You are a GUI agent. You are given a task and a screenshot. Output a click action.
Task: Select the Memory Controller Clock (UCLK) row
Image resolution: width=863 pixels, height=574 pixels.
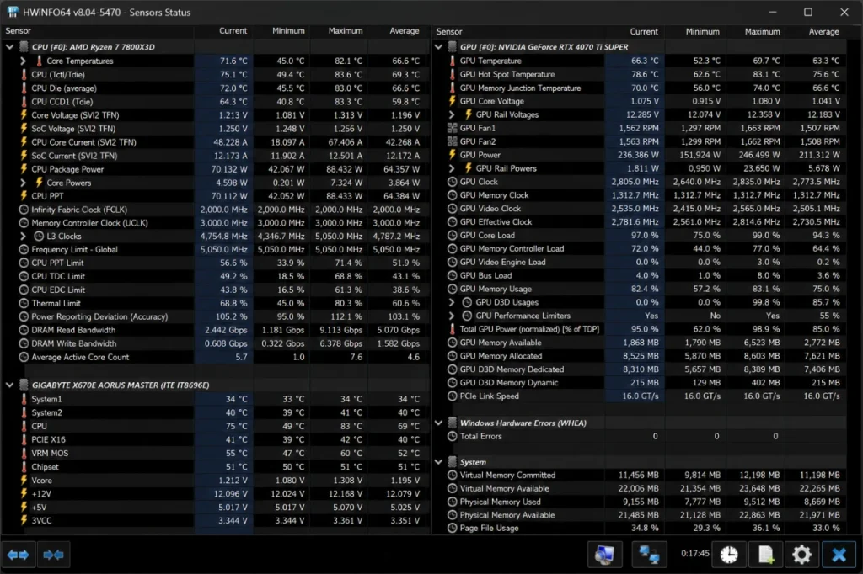click(216, 223)
